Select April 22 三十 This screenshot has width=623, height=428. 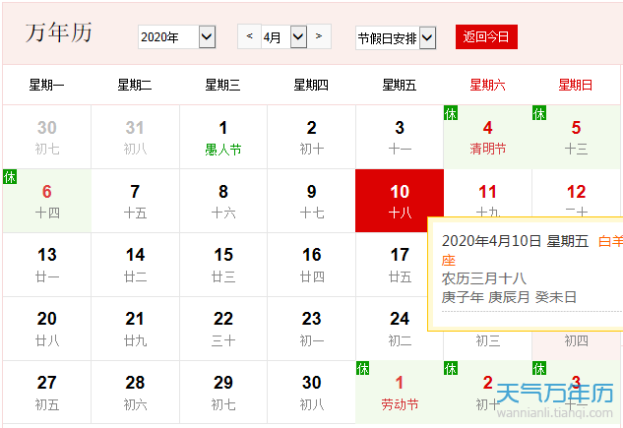point(223,329)
